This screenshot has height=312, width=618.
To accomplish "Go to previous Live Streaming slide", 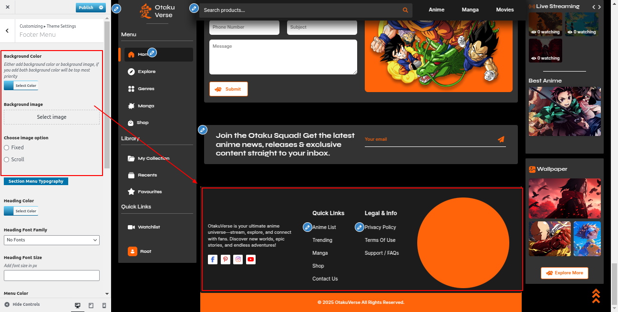I will (x=593, y=7).
